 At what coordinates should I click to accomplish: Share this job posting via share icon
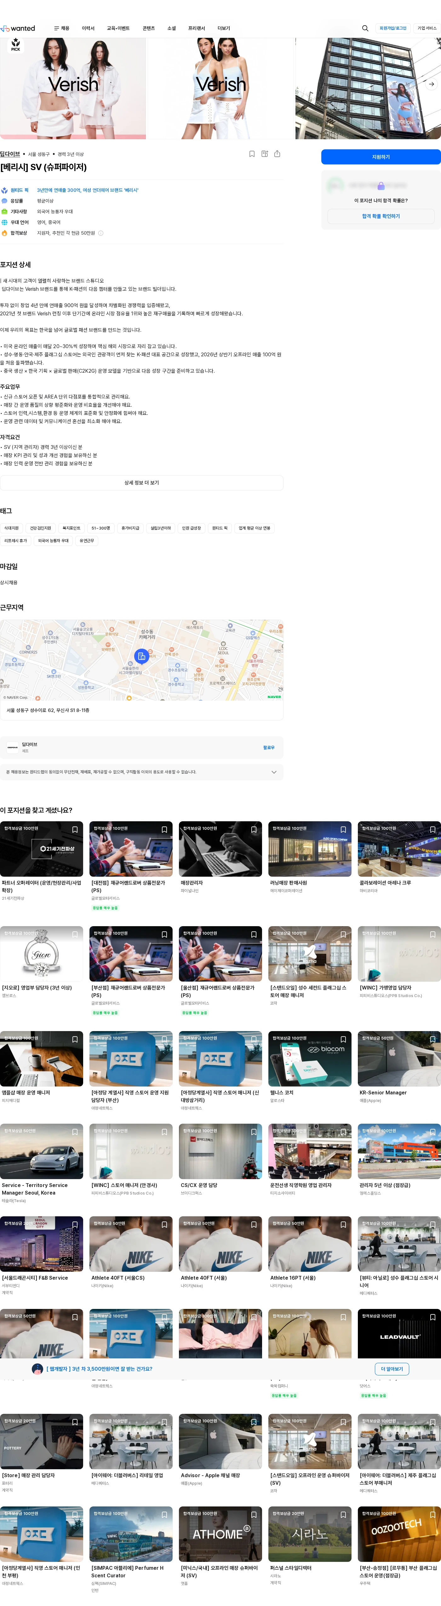click(x=277, y=154)
